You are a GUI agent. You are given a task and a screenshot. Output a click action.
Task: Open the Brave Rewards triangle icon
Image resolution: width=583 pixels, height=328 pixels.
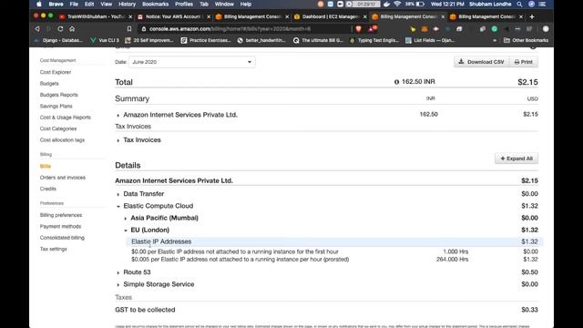point(373,28)
